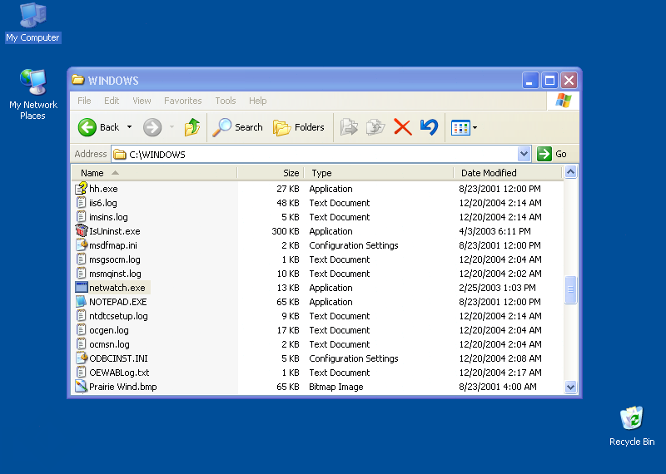Open the Tools menu
666x474 pixels.
point(225,101)
